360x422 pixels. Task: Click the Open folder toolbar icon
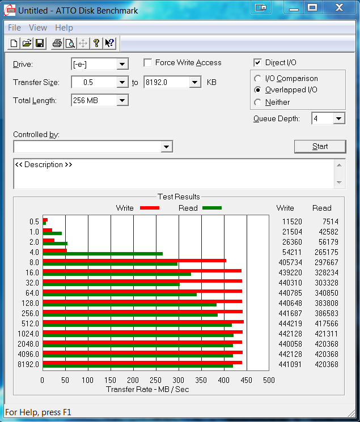[x=26, y=43]
